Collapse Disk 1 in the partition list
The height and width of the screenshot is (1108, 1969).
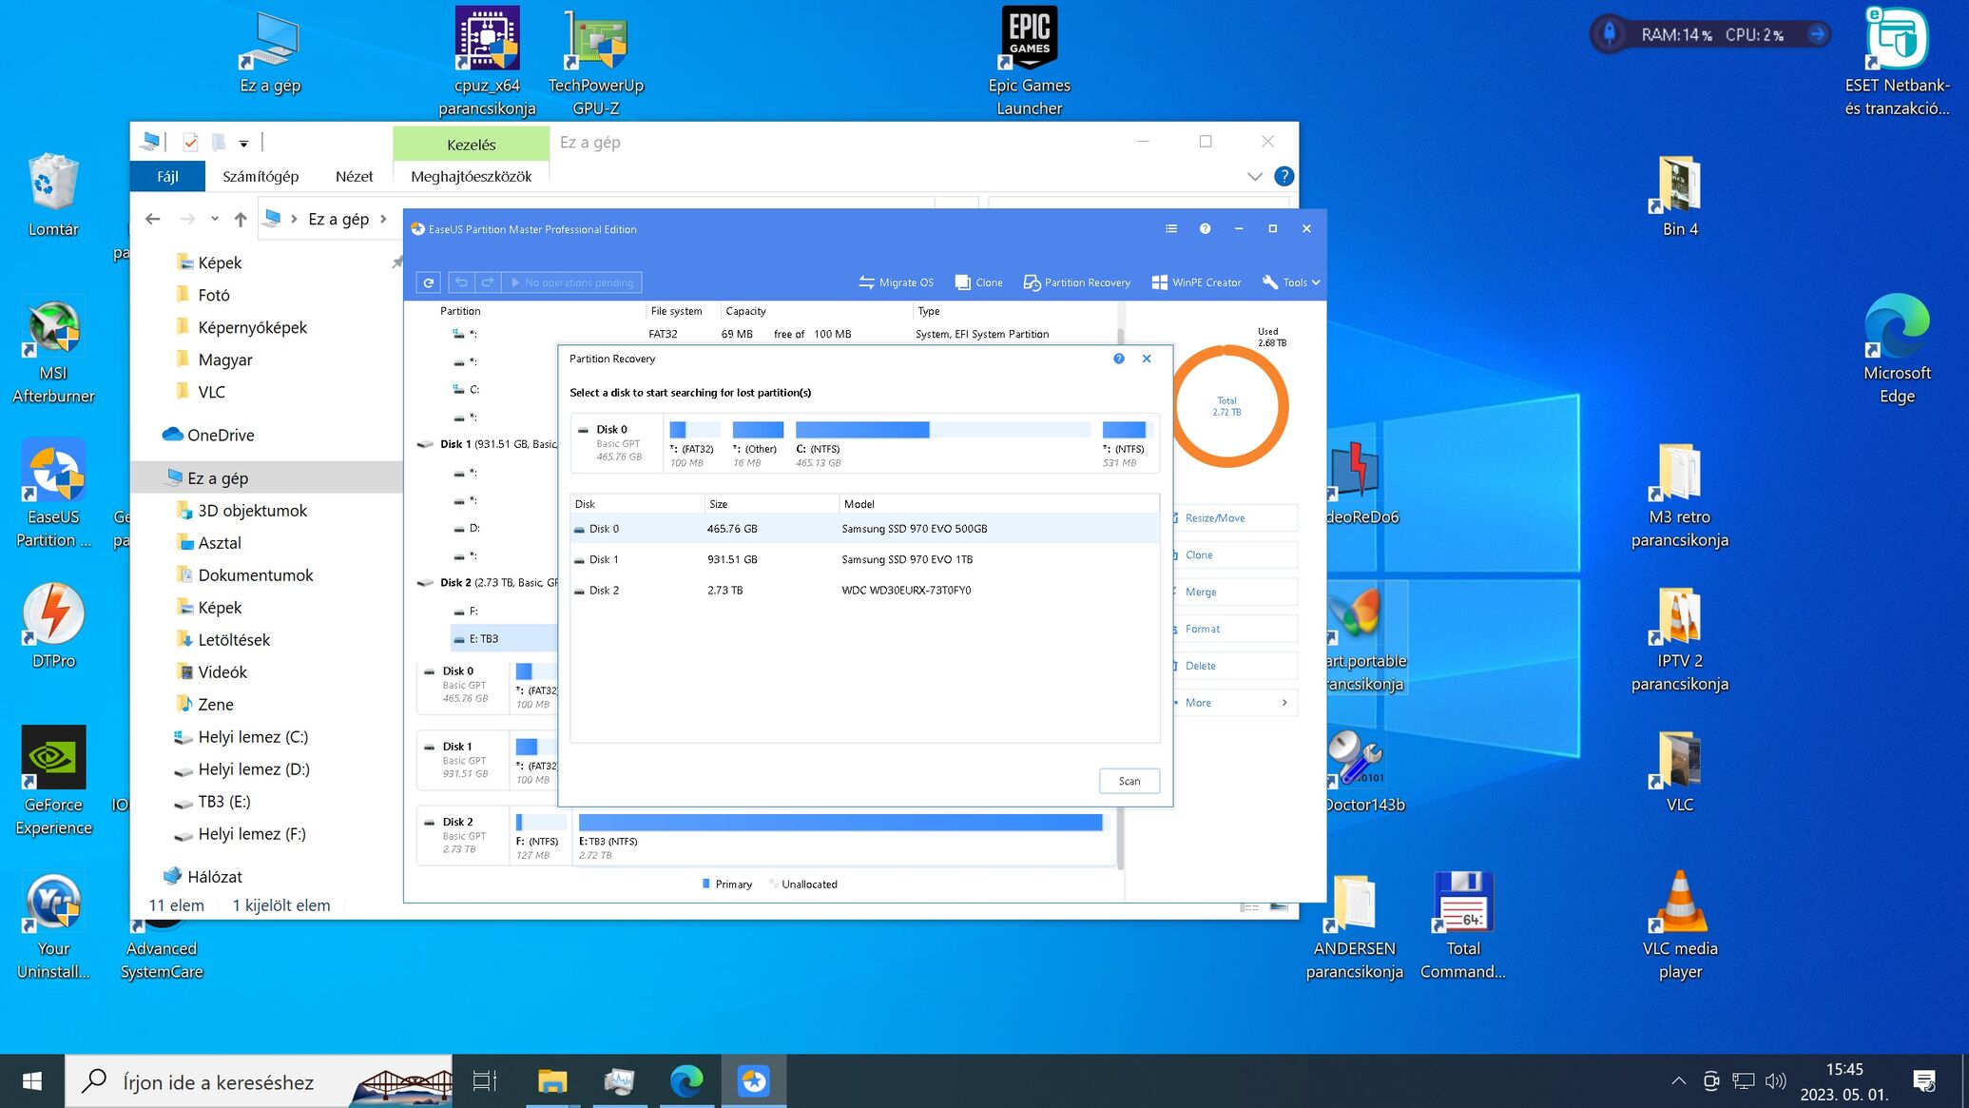[426, 444]
